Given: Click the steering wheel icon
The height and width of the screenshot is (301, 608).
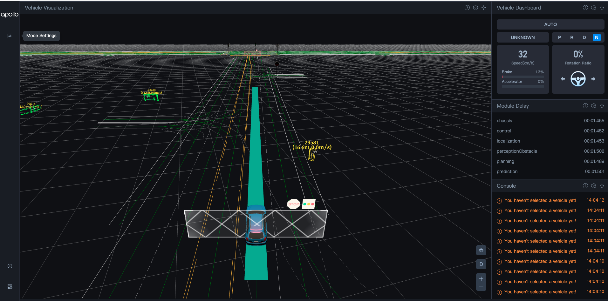Looking at the screenshot, I should 578,79.
